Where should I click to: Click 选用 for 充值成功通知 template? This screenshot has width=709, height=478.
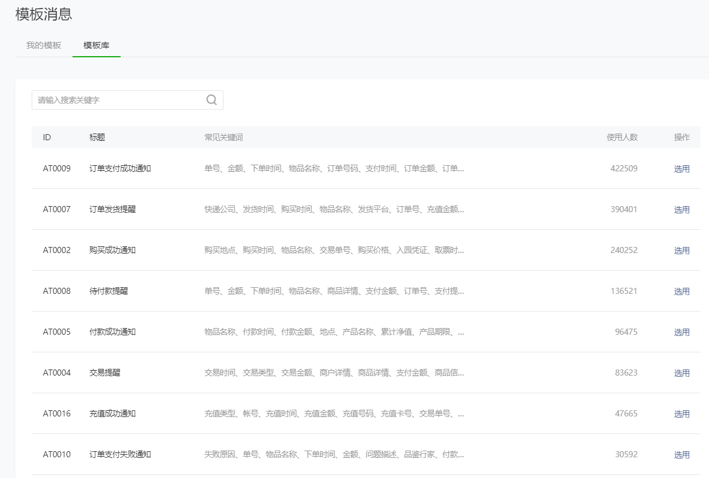pyautogui.click(x=682, y=414)
